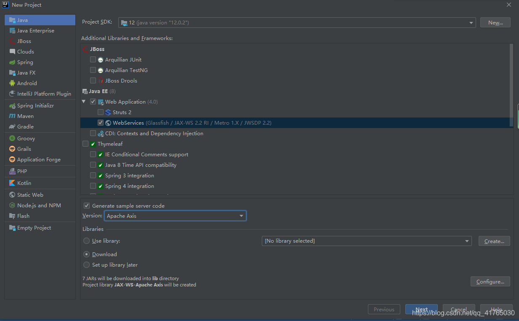Enable Struts 2 checkbox

click(x=101, y=112)
